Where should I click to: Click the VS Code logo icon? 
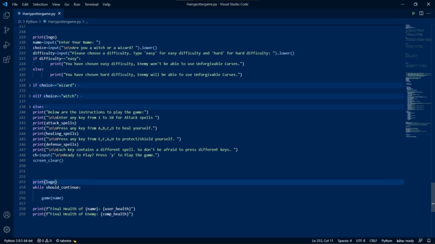point(5,4)
